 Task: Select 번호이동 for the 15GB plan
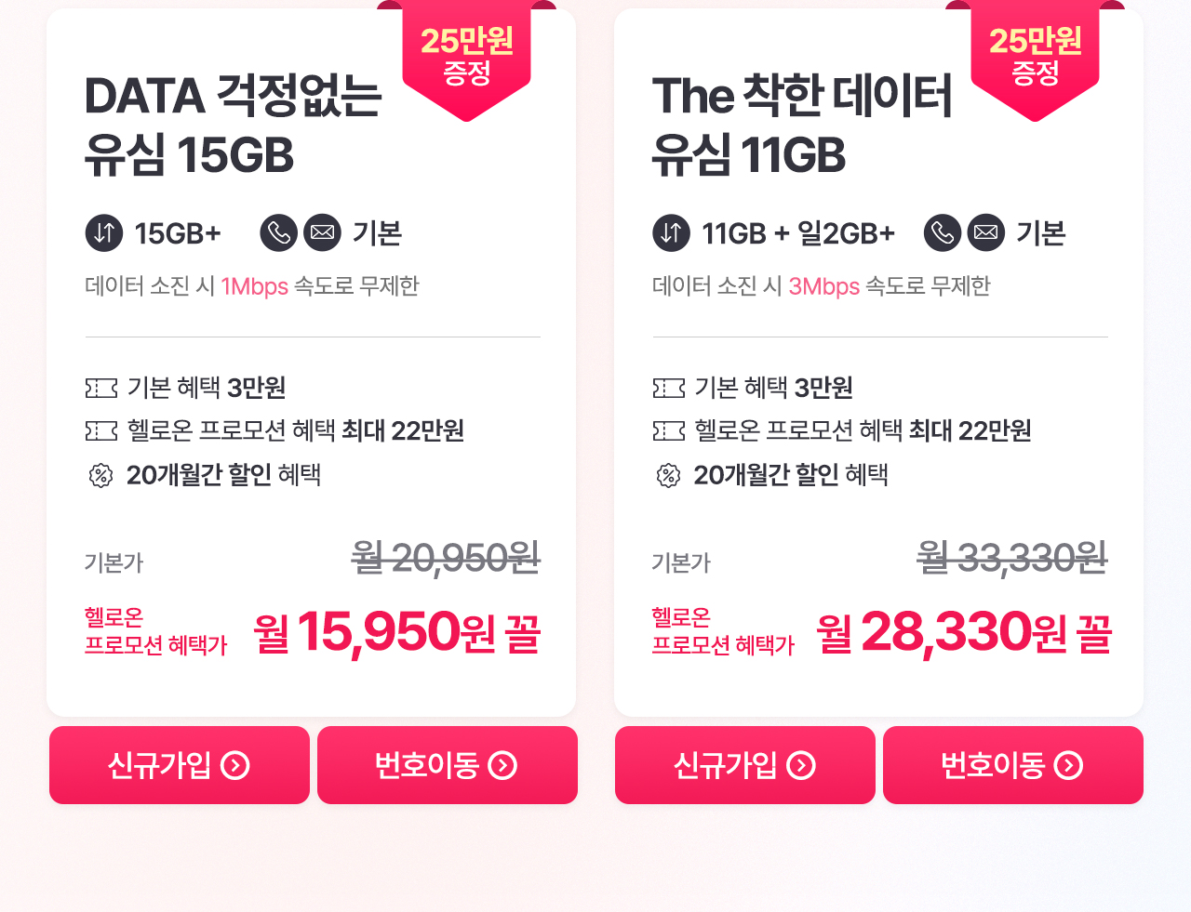tap(448, 765)
